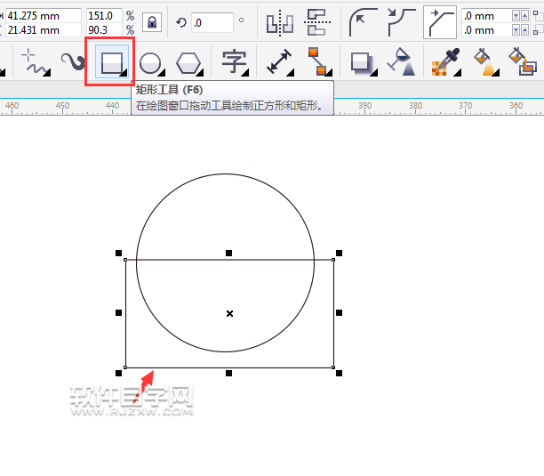The width and height of the screenshot is (544, 476).
Task: Select the Parallel Dimension tool
Action: point(280,62)
